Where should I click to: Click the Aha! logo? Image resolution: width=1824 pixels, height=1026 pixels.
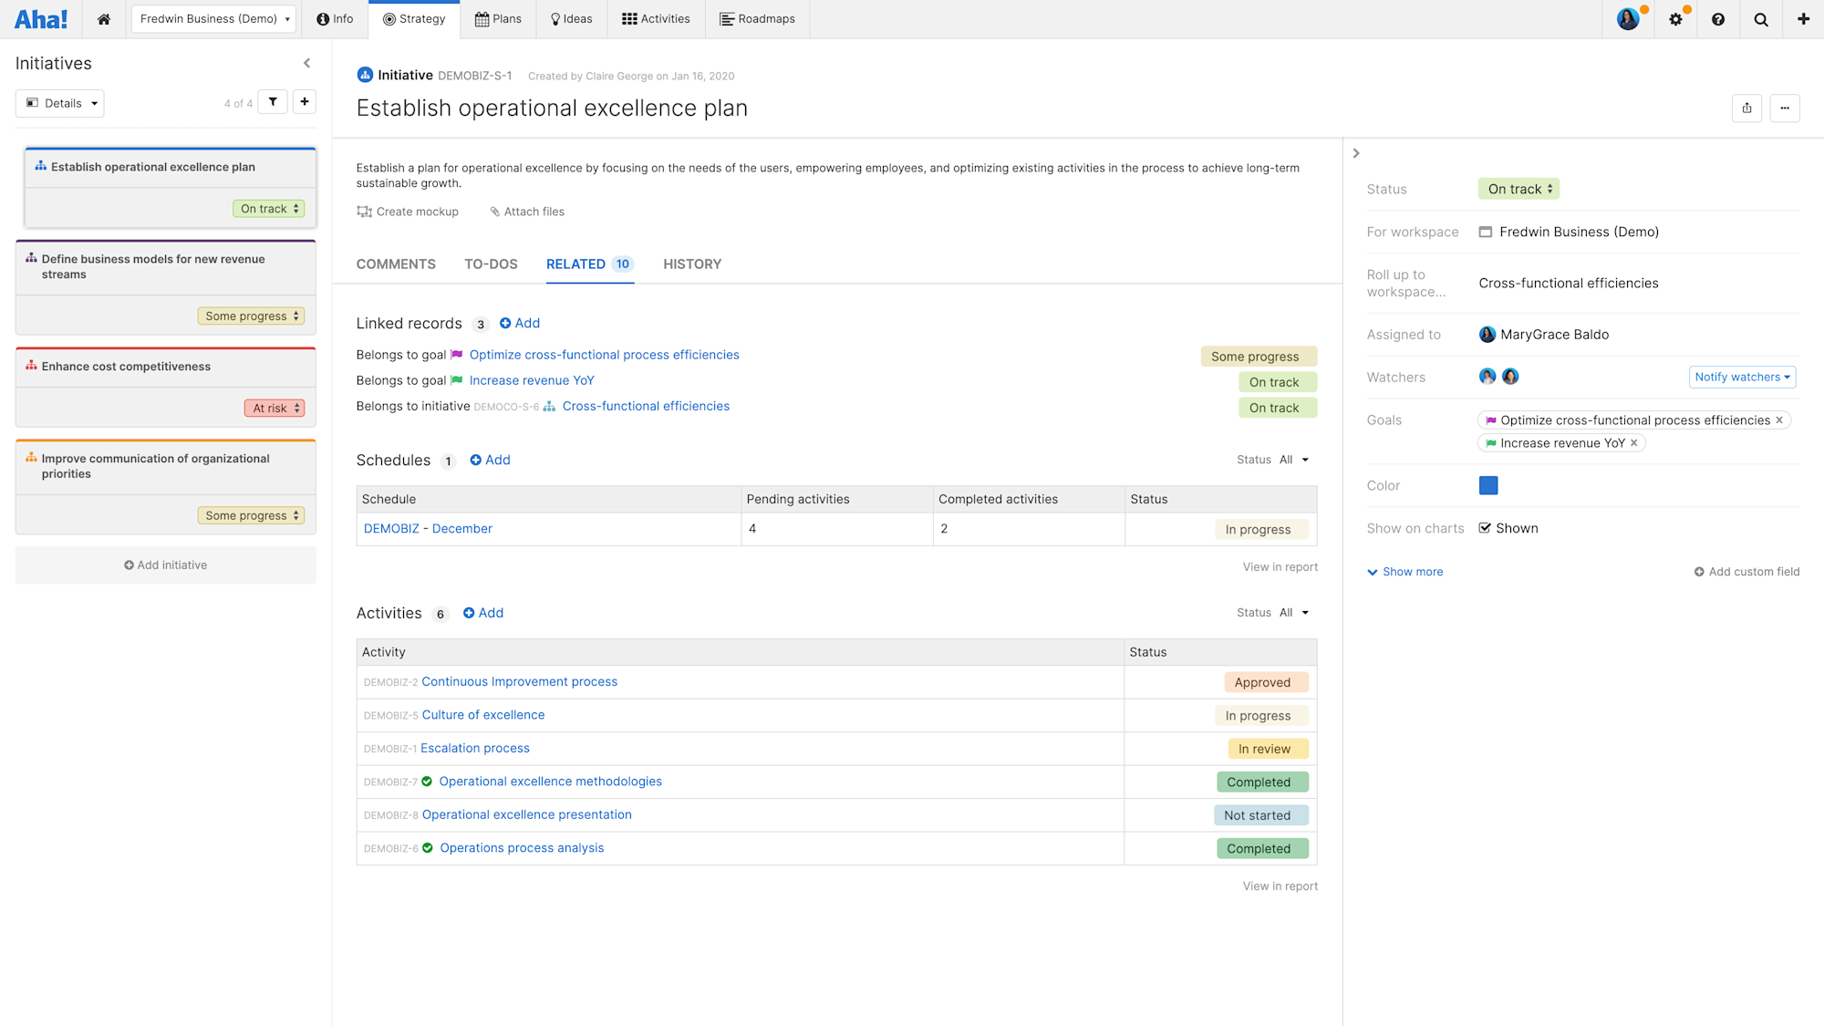(x=41, y=18)
